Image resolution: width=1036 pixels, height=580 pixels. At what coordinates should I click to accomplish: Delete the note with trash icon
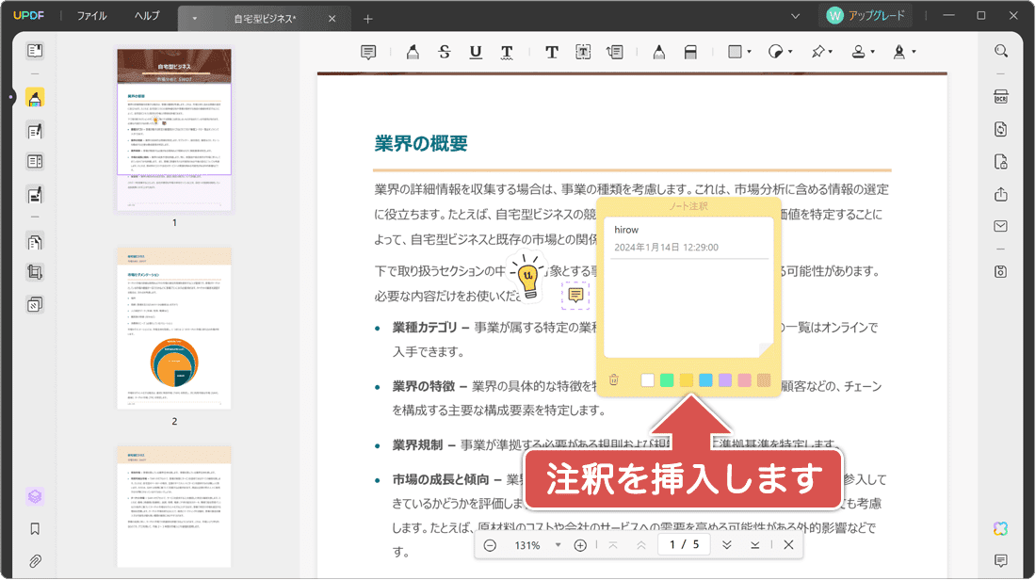click(x=614, y=380)
